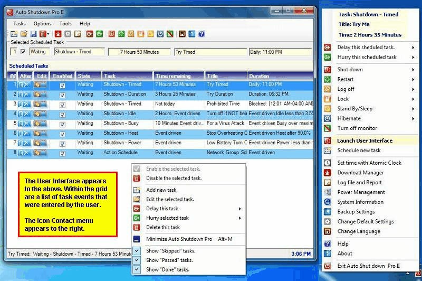422x281 pixels.
Task: Click the green restart toolbar icon
Action: click(121, 34)
